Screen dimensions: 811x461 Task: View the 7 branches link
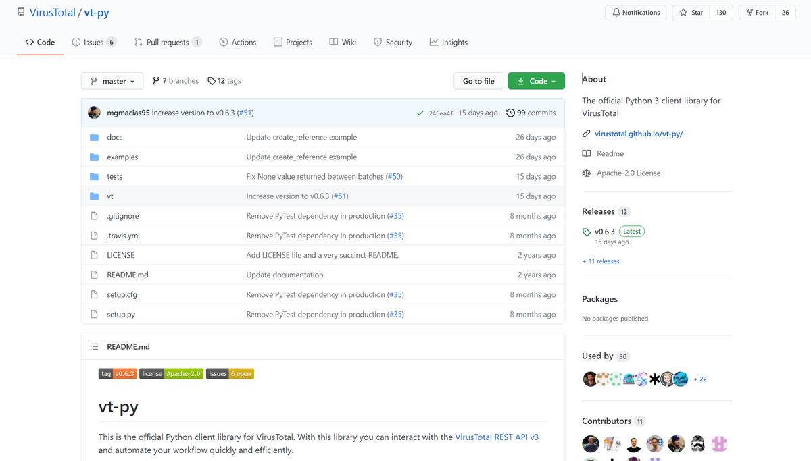pos(176,81)
